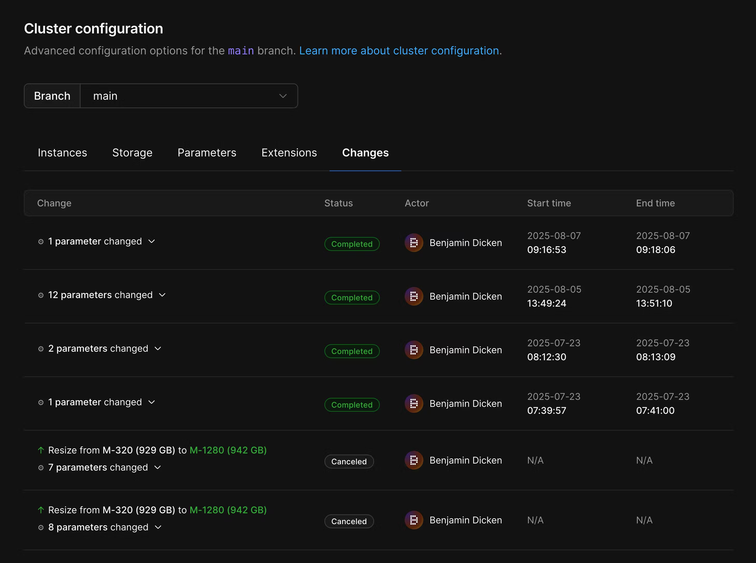Click the gear icon beside "7 parameters changed"
The height and width of the screenshot is (563, 756).
41,468
